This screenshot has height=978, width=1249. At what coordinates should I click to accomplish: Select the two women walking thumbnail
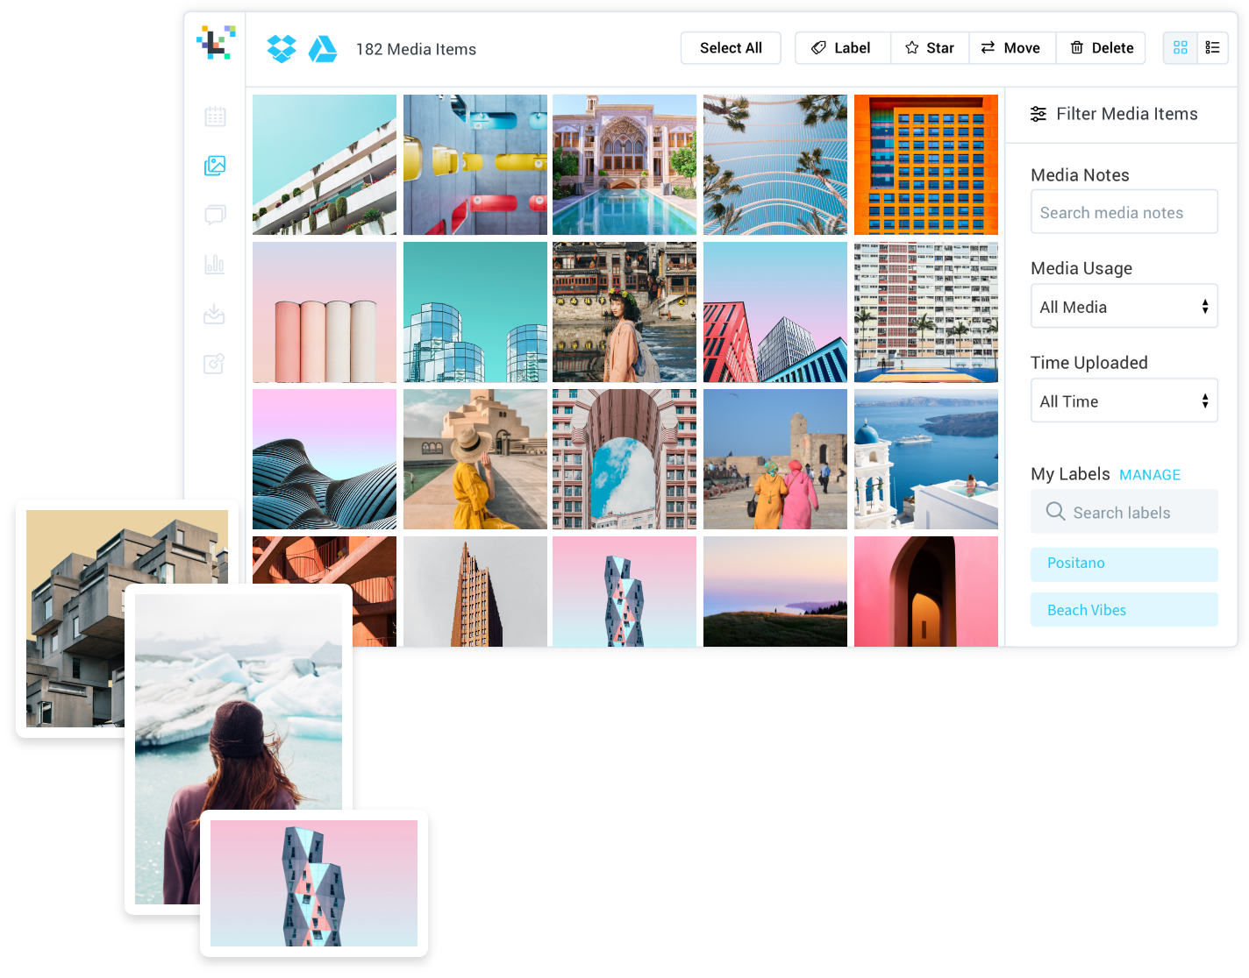tap(775, 459)
